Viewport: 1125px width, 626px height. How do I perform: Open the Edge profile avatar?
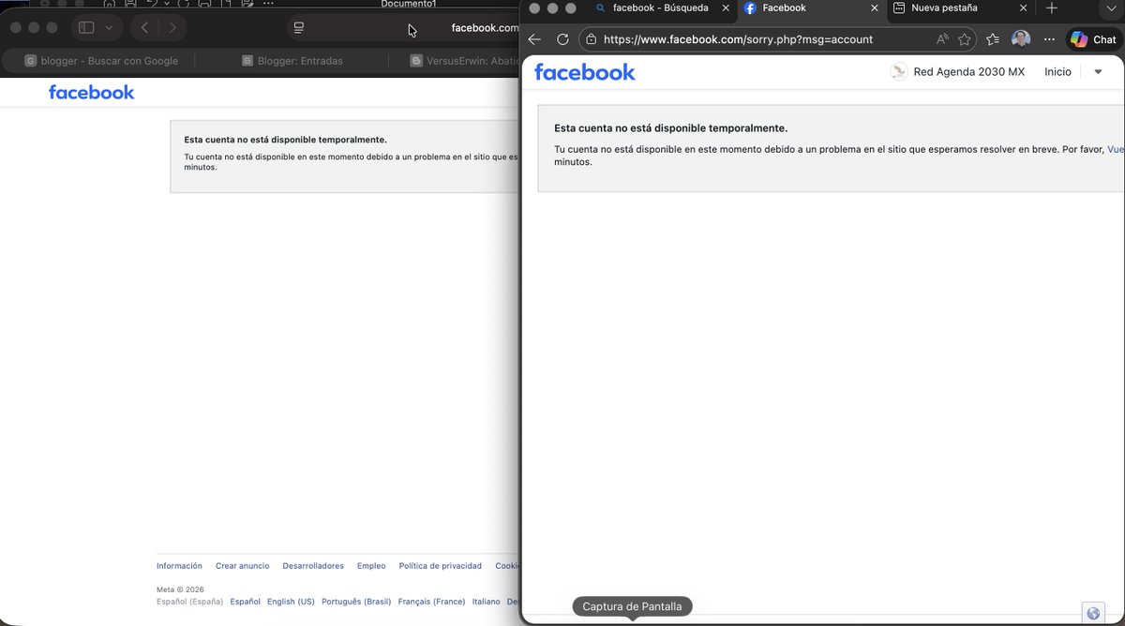tap(1021, 39)
